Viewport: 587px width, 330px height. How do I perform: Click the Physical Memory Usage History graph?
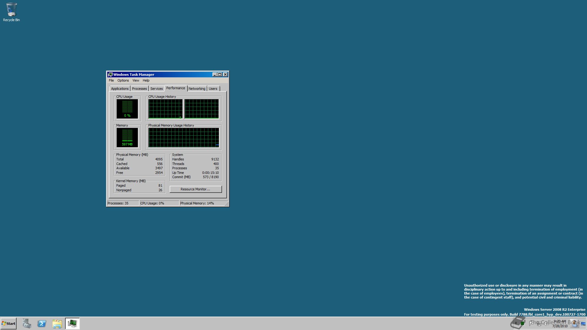tap(184, 137)
